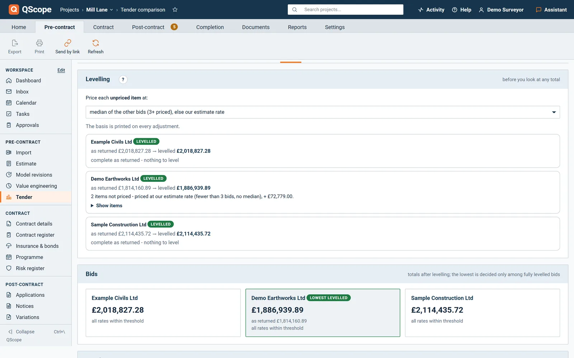This screenshot has width=574, height=358.
Task: Select the Demo Earthworks Ltd bid card
Action: tap(323, 313)
